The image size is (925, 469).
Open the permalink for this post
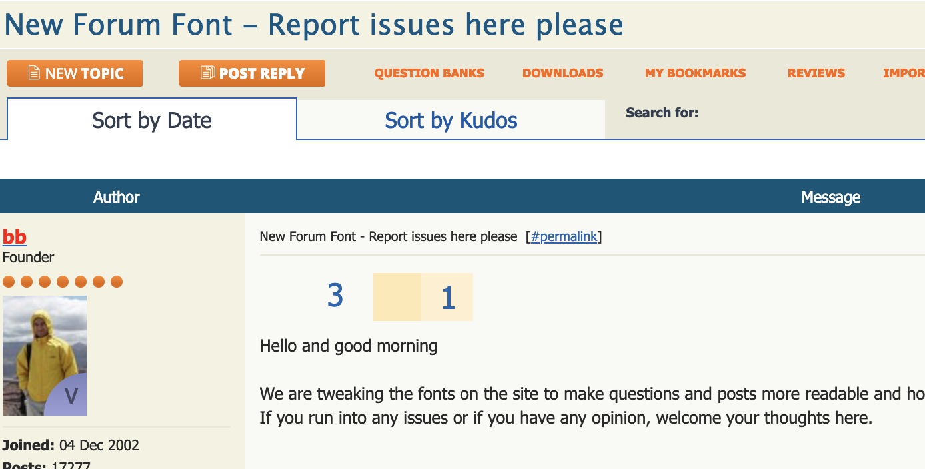(x=564, y=236)
